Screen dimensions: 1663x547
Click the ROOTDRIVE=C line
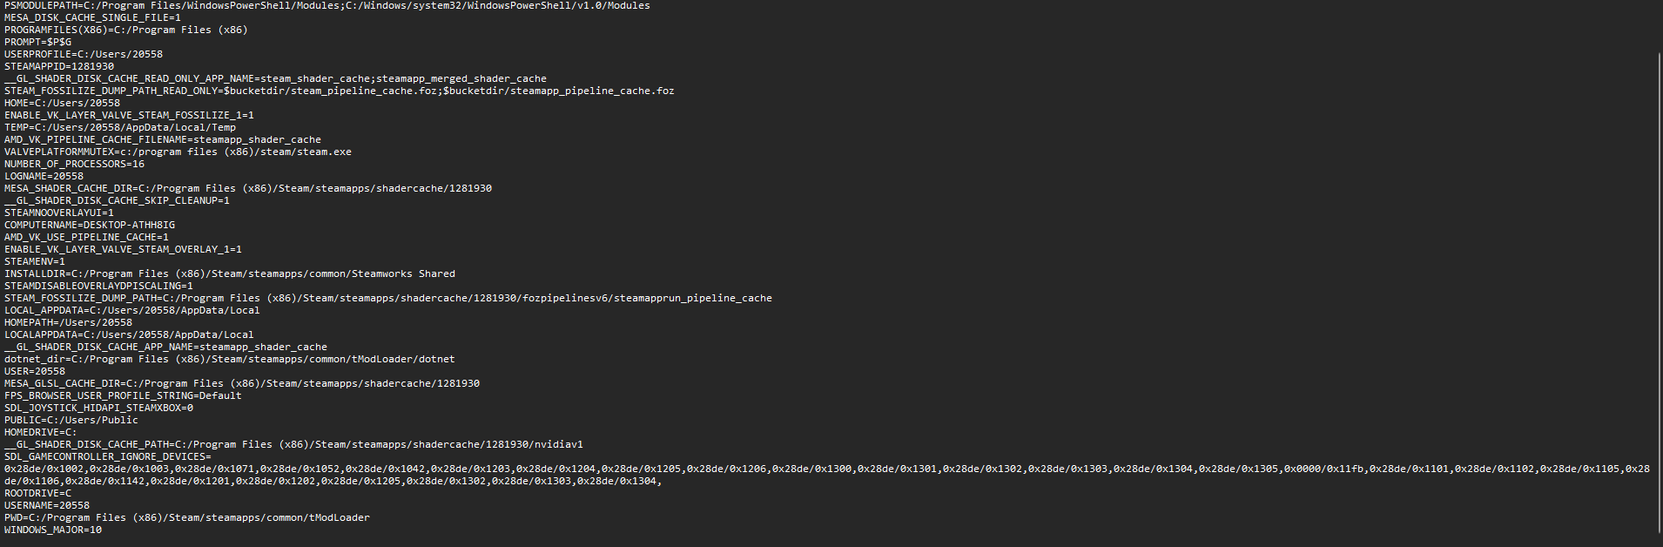point(38,493)
